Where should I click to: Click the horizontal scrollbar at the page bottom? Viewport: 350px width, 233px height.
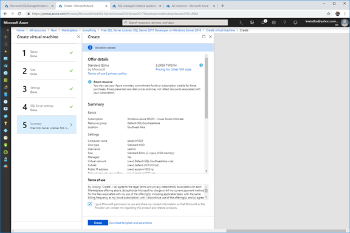286,231
